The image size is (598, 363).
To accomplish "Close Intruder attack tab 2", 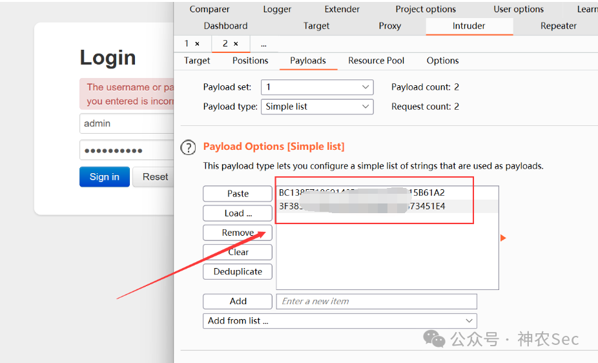I will (x=236, y=44).
